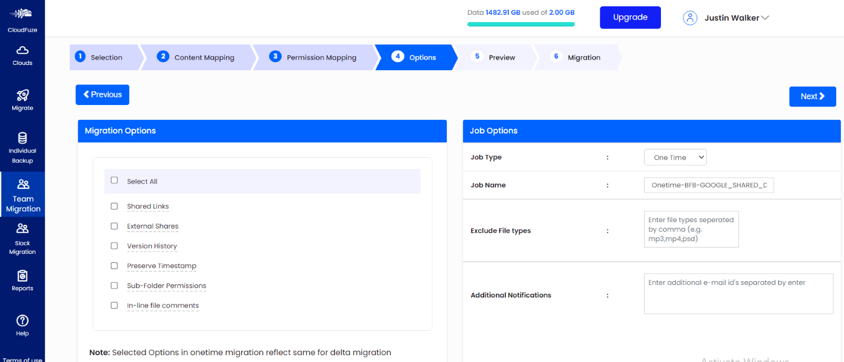Viewport: 844px width, 362px height.
Task: Click the Job Options panel header
Action: 651,131
